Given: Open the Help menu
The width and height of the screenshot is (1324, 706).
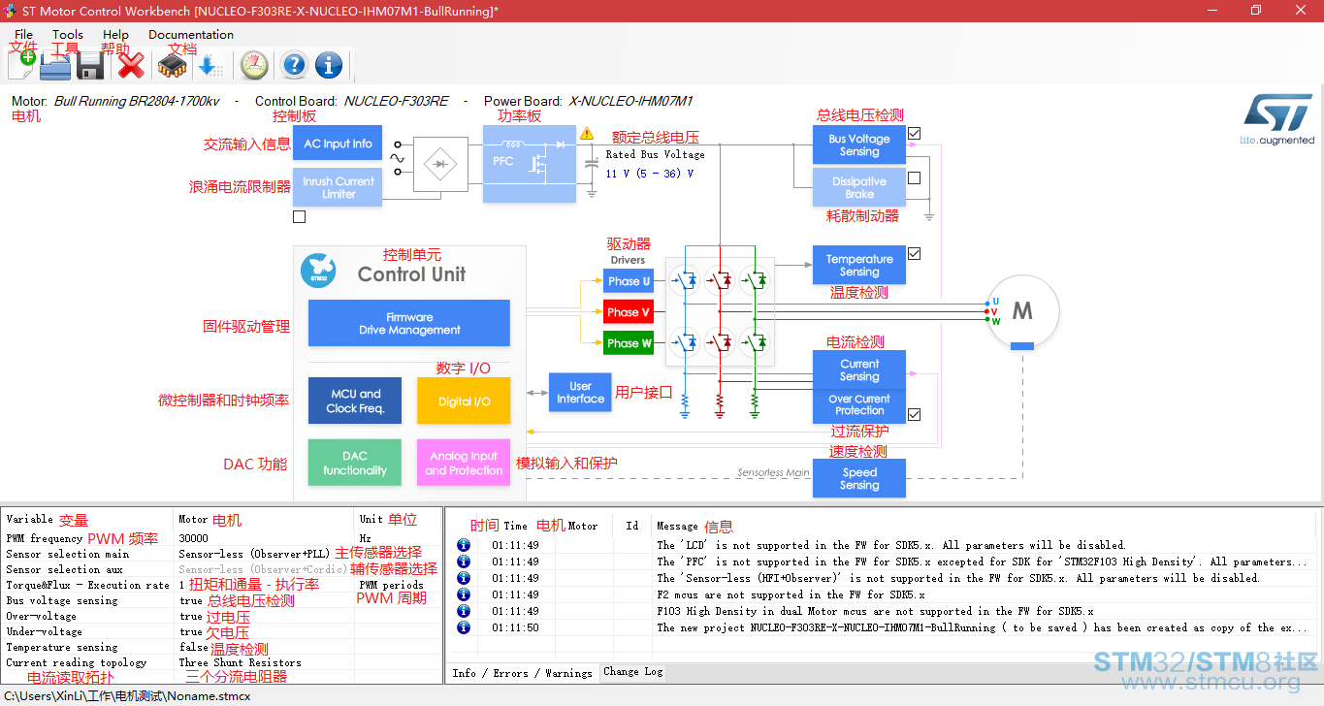Looking at the screenshot, I should (x=115, y=34).
